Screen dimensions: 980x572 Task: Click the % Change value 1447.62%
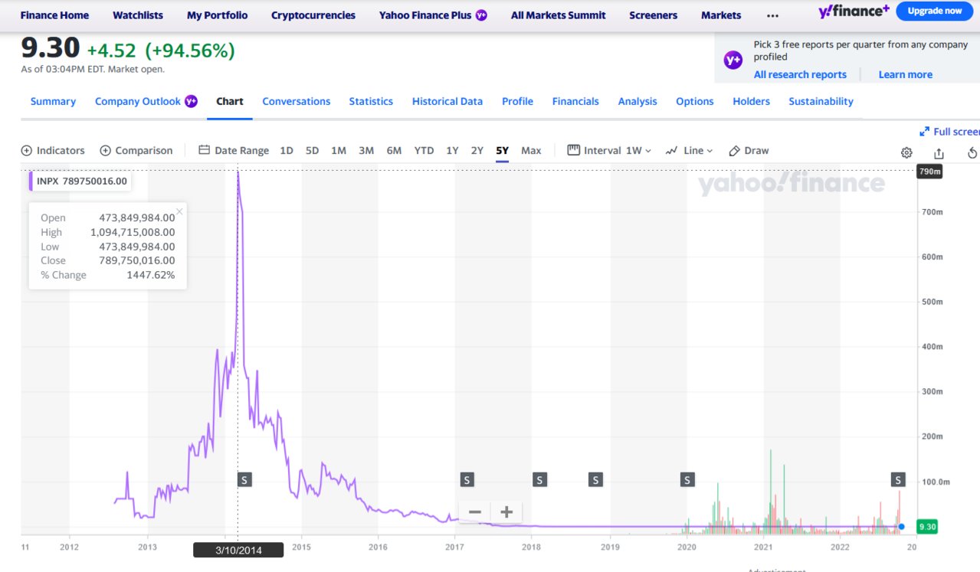(151, 275)
